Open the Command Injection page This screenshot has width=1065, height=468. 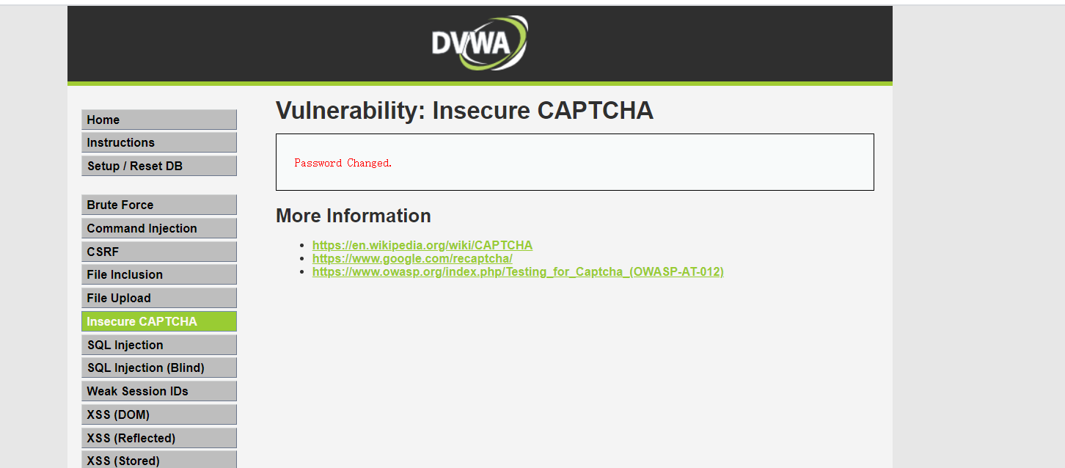(x=158, y=228)
